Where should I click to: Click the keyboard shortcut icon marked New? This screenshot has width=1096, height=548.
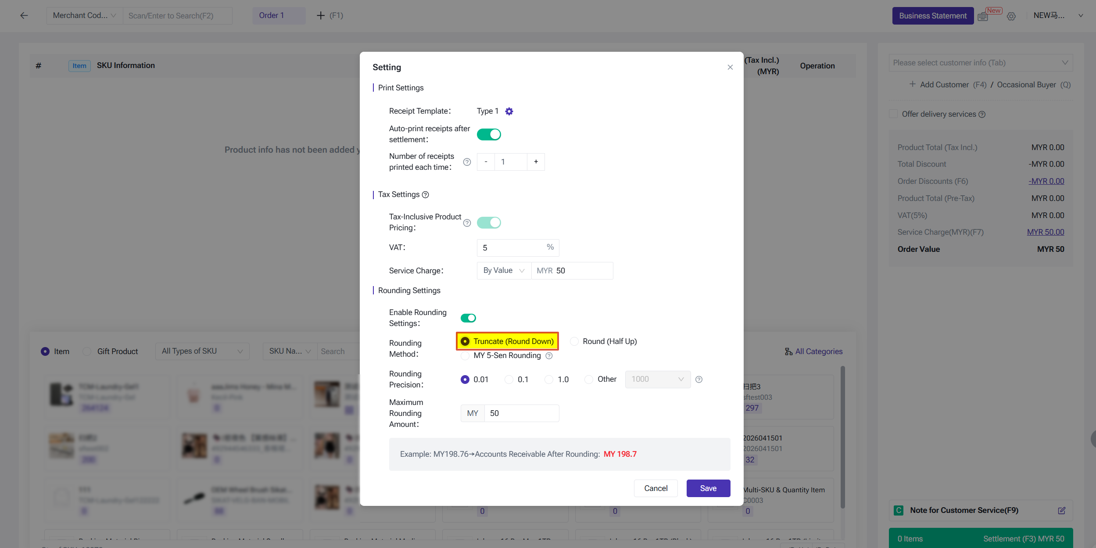983,17
